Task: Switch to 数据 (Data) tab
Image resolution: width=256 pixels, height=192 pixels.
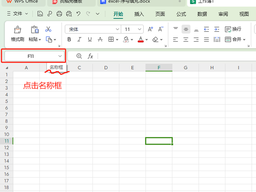Action: 202,14
